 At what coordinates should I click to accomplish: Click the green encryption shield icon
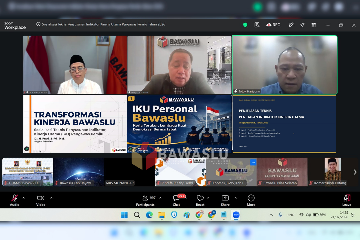pyautogui.click(x=245, y=25)
